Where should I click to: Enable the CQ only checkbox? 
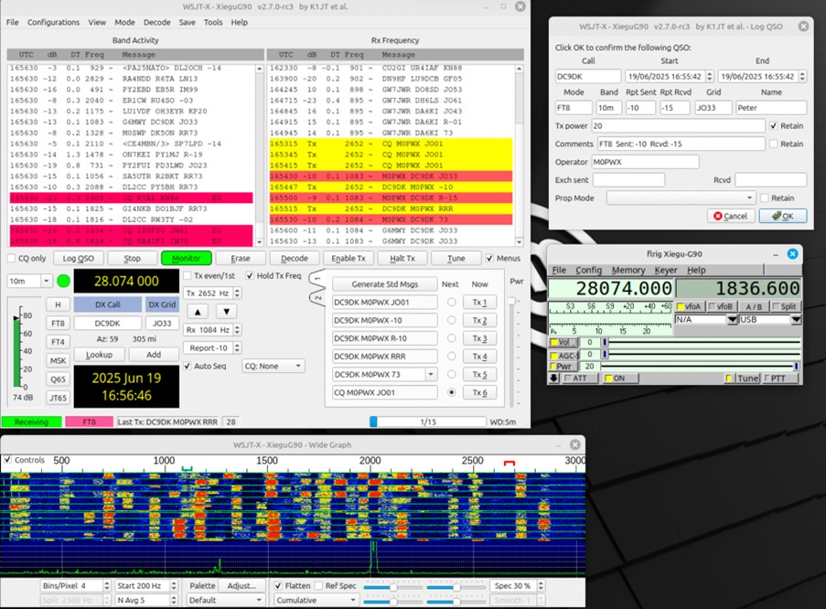point(12,259)
